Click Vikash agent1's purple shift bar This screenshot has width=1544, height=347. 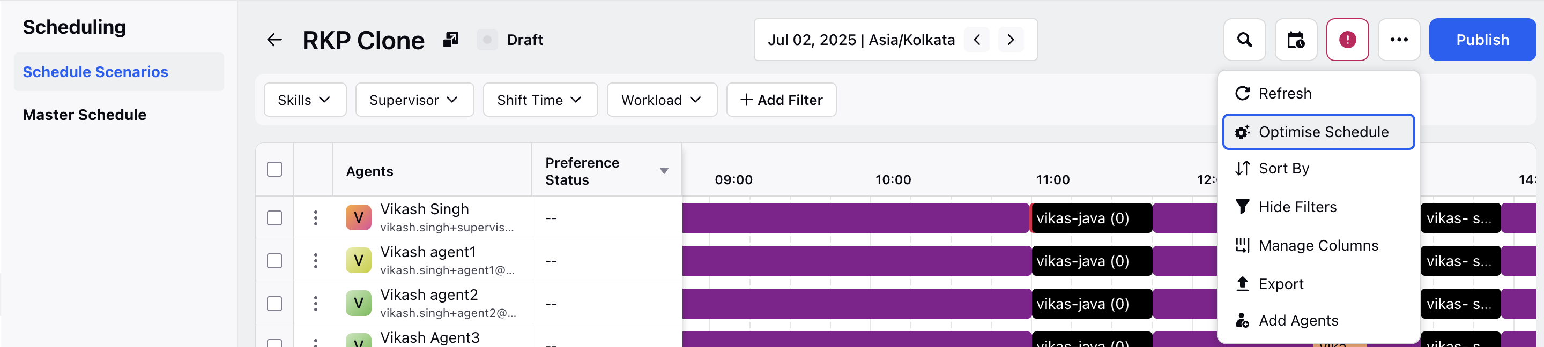(856, 261)
